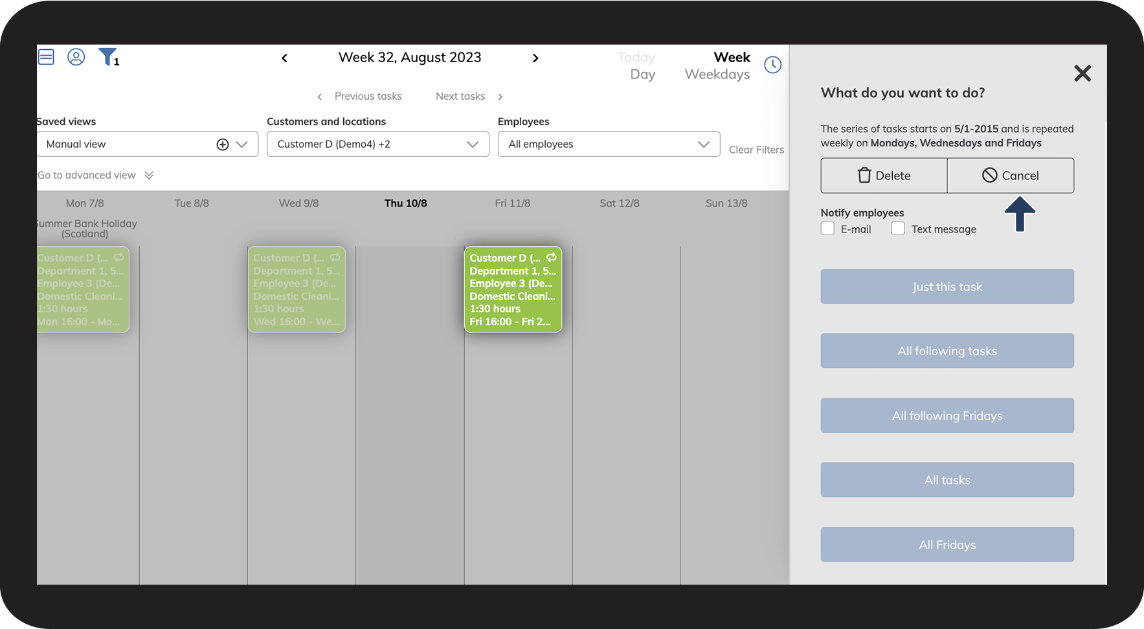1144x629 pixels.
Task: Click Sat 12/8 column header
Action: point(620,203)
